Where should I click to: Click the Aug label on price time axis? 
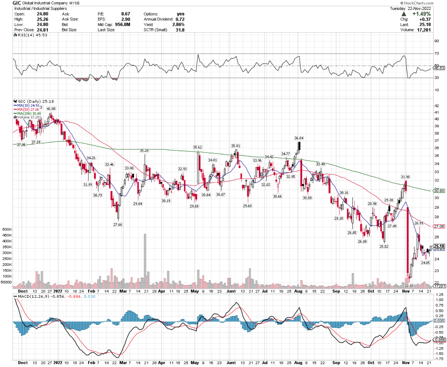(298, 291)
